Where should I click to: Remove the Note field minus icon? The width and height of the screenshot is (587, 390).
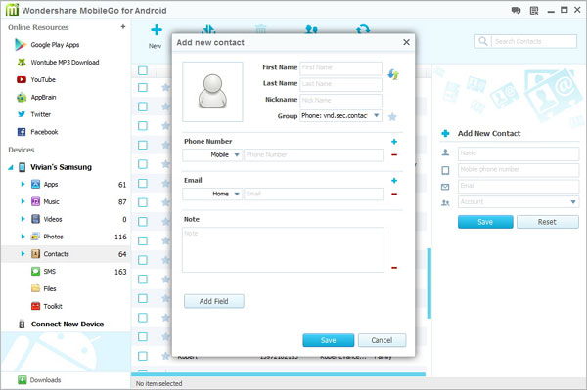(394, 268)
